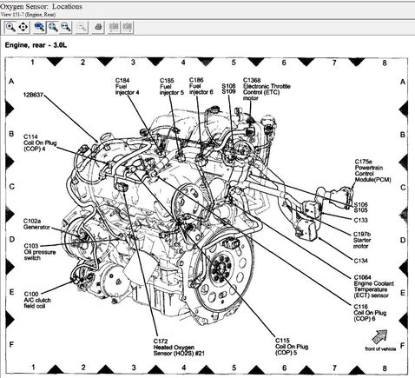Viewport: 415px width, 378px height.
Task: Click the C100 A/C clutch field coil label
Action: 37,300
